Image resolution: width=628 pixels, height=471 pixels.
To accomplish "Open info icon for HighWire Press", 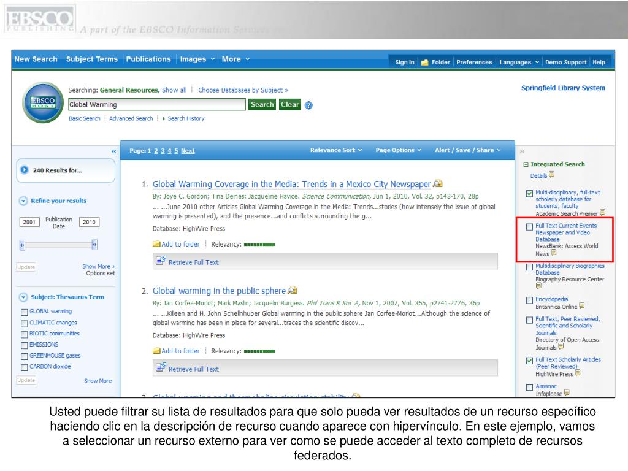I will [578, 373].
